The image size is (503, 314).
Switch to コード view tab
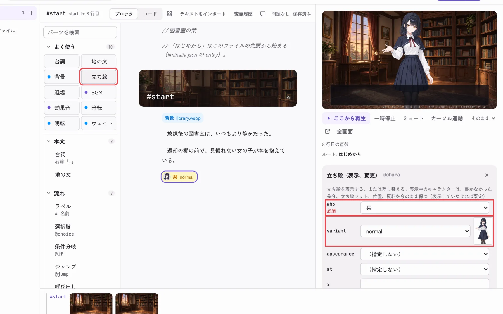[150, 14]
